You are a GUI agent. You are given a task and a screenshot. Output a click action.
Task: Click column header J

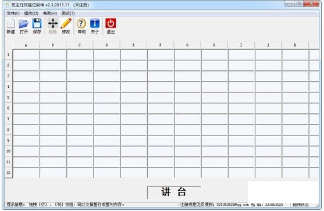click(x=268, y=45)
